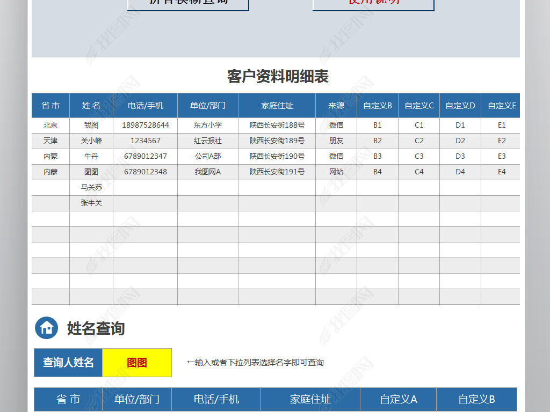Screen dimensions: 550x412
Task: Click 自定义A header in bottom query table
Action: pyautogui.click(x=397, y=400)
